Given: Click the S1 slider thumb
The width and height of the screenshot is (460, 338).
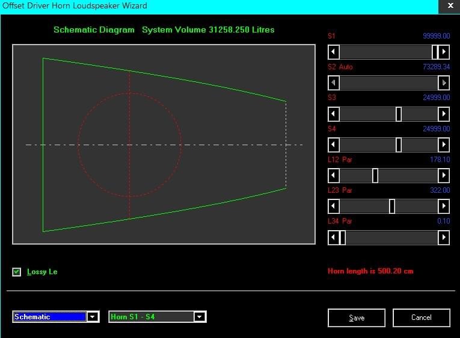Looking at the screenshot, I should 435,52.
